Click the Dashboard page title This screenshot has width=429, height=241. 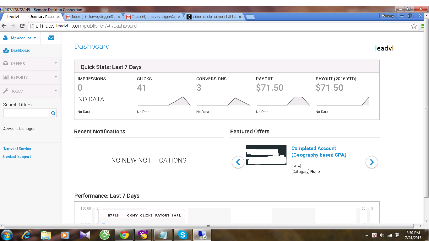point(92,46)
